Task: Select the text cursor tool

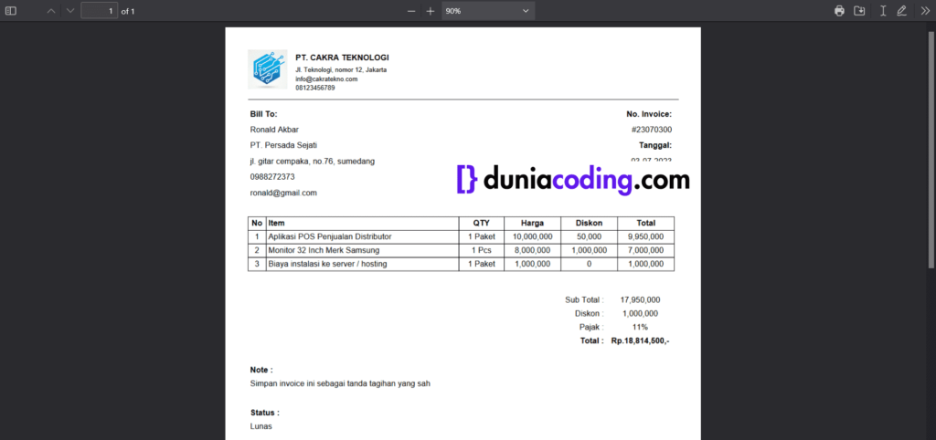Action: tap(883, 11)
